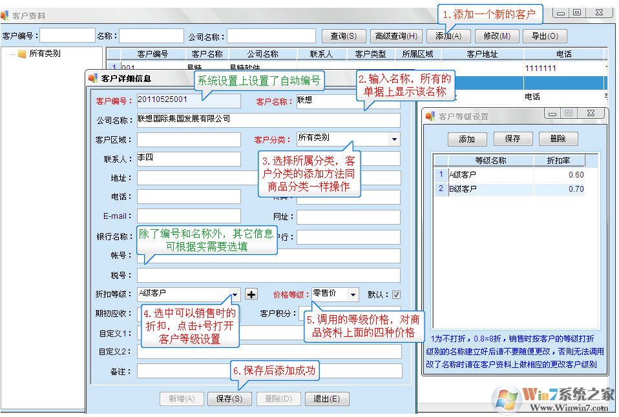
Task: Click the plus icon beside 折扣等级
Action: (251, 294)
